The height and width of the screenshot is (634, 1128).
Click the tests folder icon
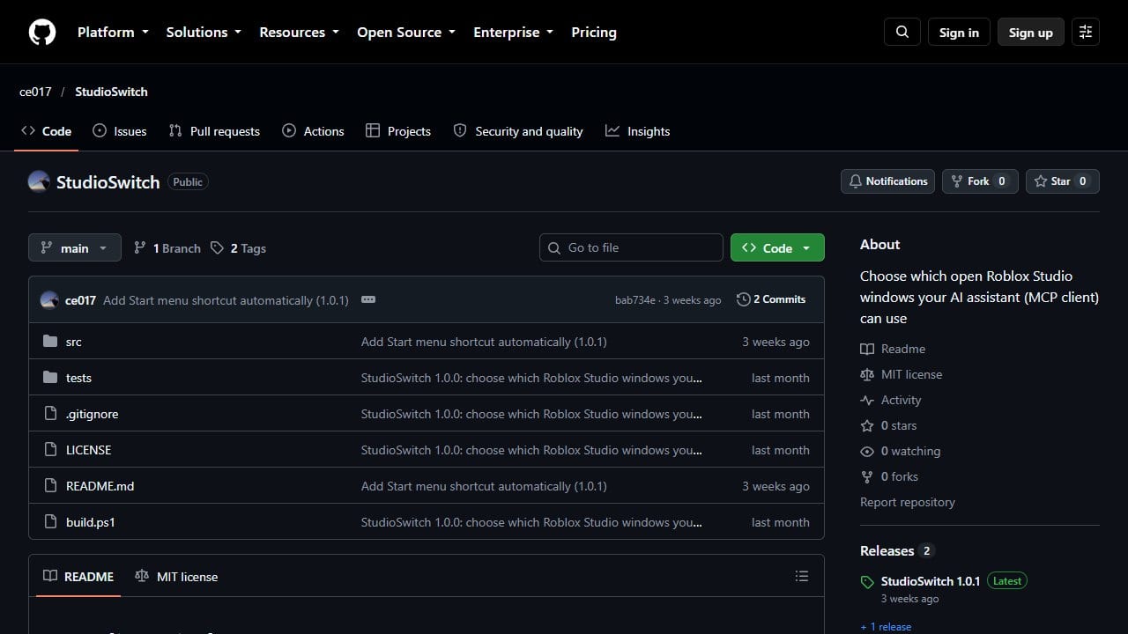coord(50,378)
